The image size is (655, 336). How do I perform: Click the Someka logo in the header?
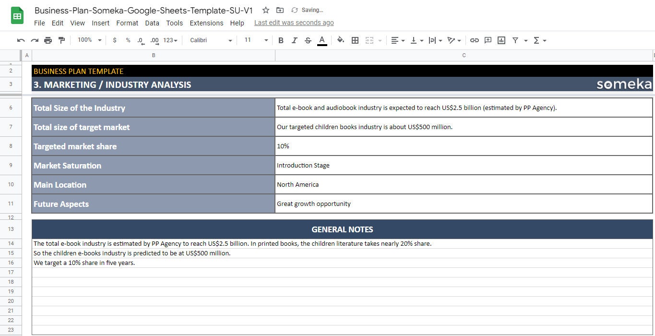tap(624, 84)
